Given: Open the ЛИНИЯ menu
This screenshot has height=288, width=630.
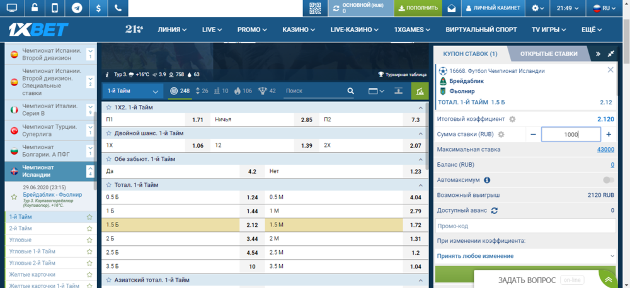Looking at the screenshot, I should tap(173, 30).
